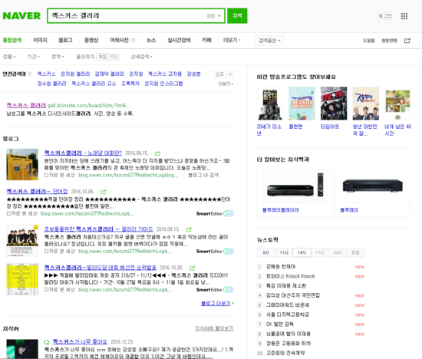This screenshot has height=359, width=422.
Task: Open new-window icon for 단어장 post
Action: [104, 192]
